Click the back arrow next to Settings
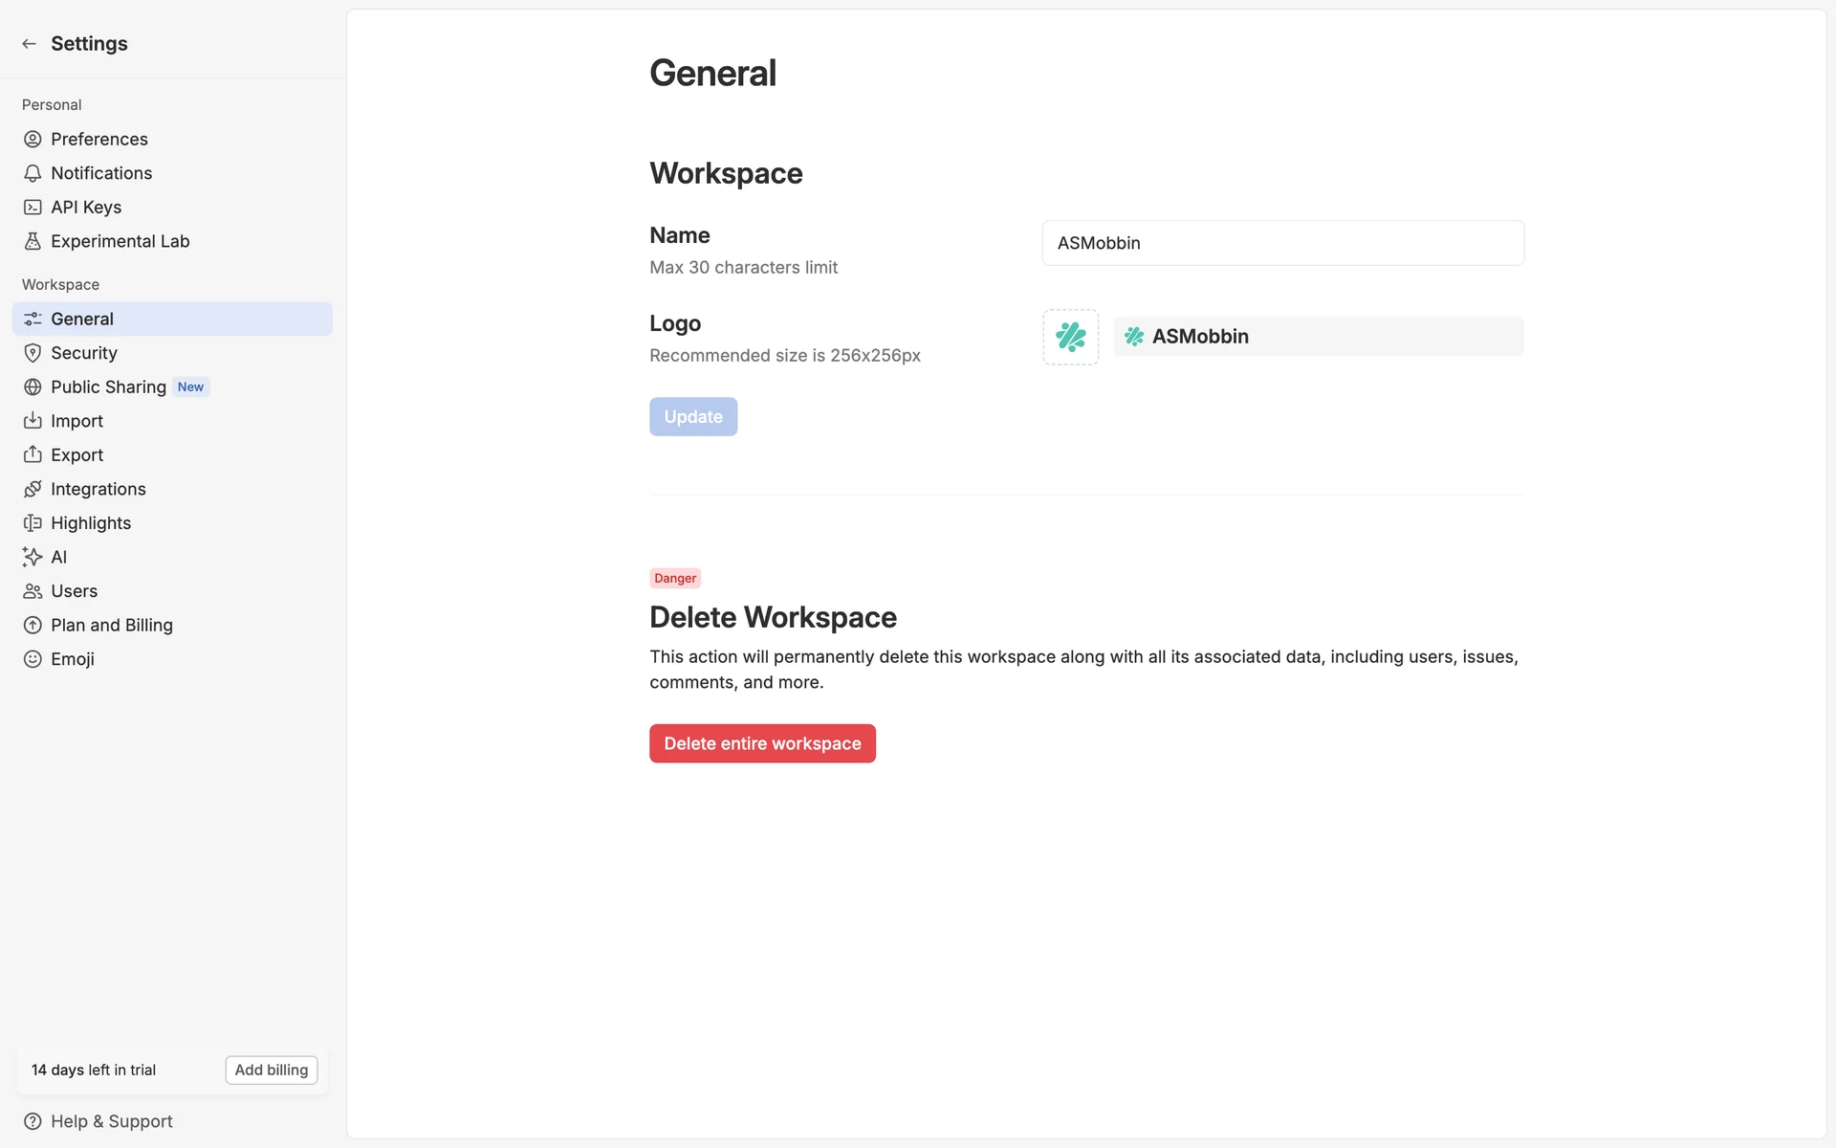Viewport: 1836px width, 1148px height. coord(29,44)
